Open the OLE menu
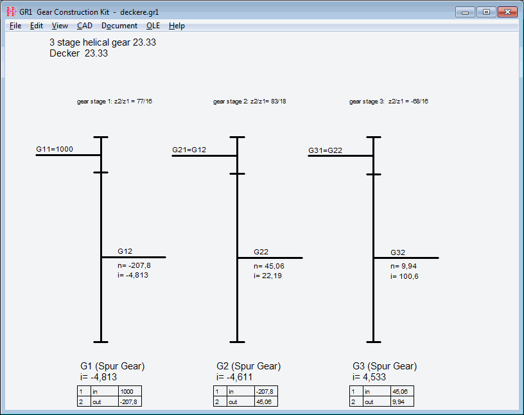Image resolution: width=524 pixels, height=415 pixels. click(x=153, y=26)
